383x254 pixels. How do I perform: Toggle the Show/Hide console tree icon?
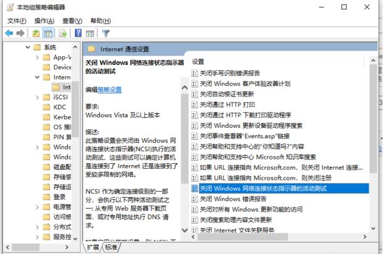(48, 33)
